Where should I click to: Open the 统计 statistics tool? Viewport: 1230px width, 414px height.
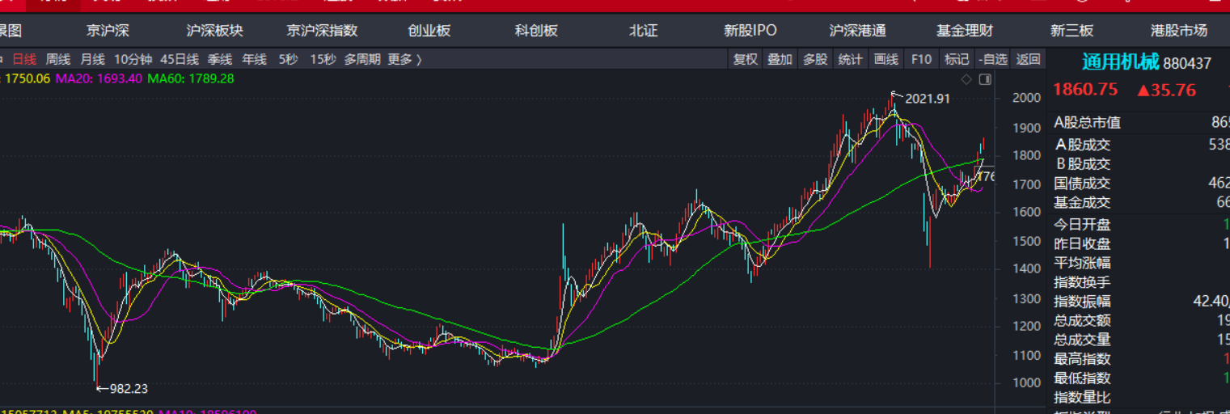(851, 59)
